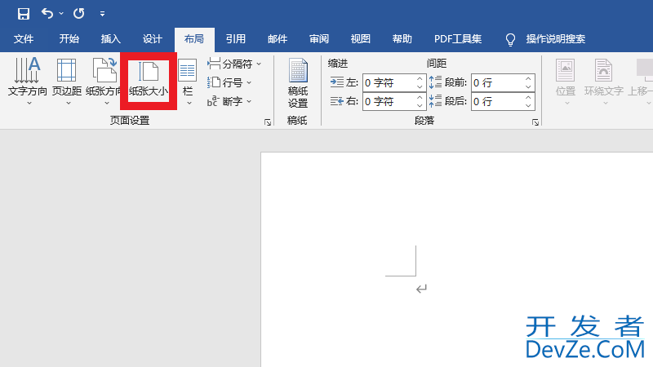Switch to the 审阅 tab
This screenshot has height=367, width=653.
pyautogui.click(x=319, y=39)
